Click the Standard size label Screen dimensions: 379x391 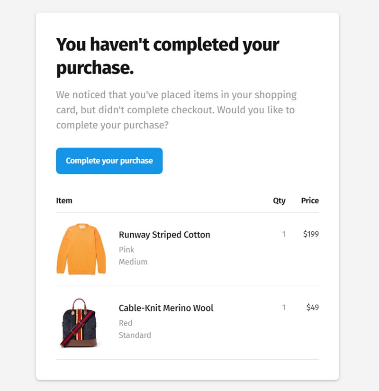click(x=135, y=335)
